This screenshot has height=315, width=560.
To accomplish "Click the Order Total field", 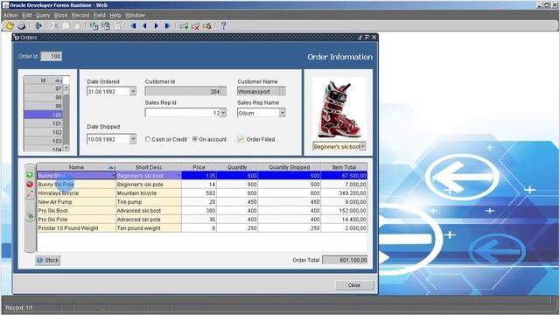I will point(345,260).
